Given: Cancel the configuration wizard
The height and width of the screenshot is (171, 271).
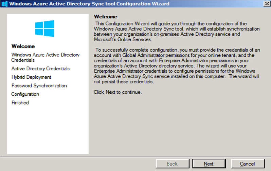Looking at the screenshot, I should (x=247, y=164).
